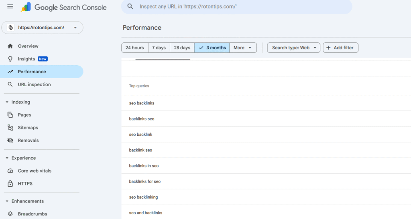Select the 3 months date range

pos(212,48)
